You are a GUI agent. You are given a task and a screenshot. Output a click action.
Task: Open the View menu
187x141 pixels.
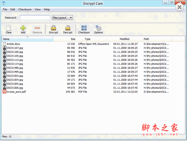pyautogui.click(x=38, y=10)
